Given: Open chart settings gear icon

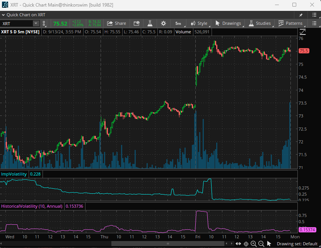Looking at the screenshot, I should coord(163,23).
